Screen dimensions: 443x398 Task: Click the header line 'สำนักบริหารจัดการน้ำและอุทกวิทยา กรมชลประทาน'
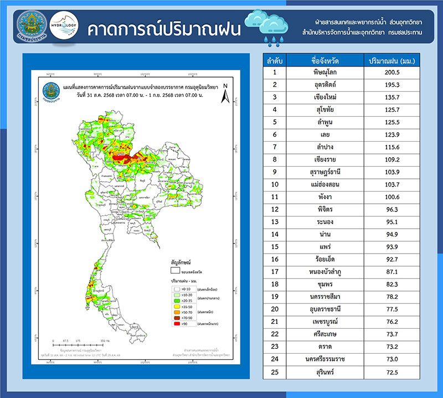[362, 32]
